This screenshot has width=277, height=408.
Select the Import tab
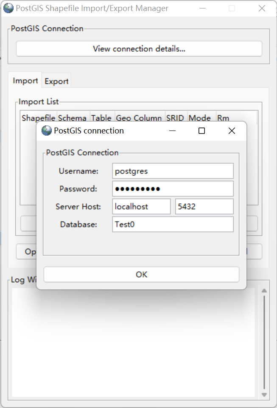point(25,80)
